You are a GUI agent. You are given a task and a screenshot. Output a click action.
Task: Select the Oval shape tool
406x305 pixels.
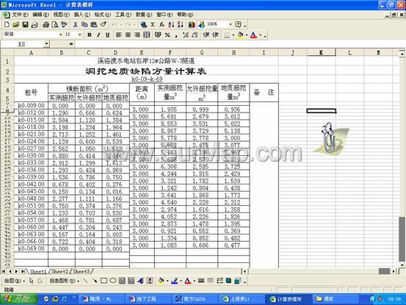click(x=113, y=281)
